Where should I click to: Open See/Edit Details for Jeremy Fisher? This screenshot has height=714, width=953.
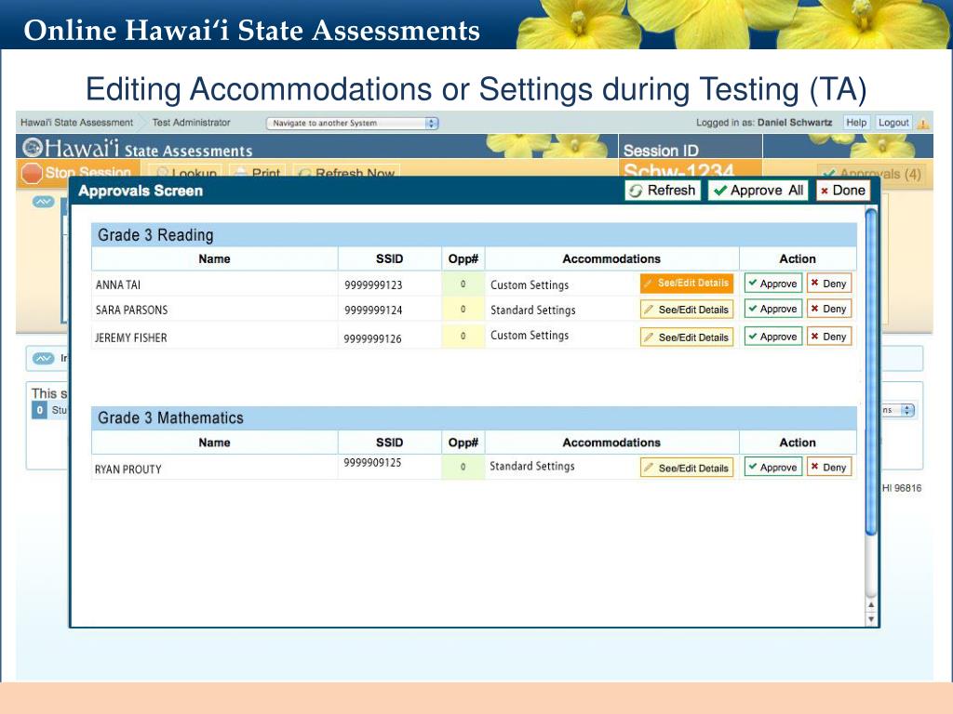point(686,337)
